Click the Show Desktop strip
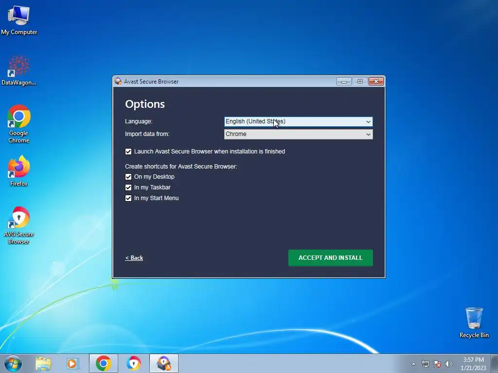The image size is (498, 373). (495, 363)
